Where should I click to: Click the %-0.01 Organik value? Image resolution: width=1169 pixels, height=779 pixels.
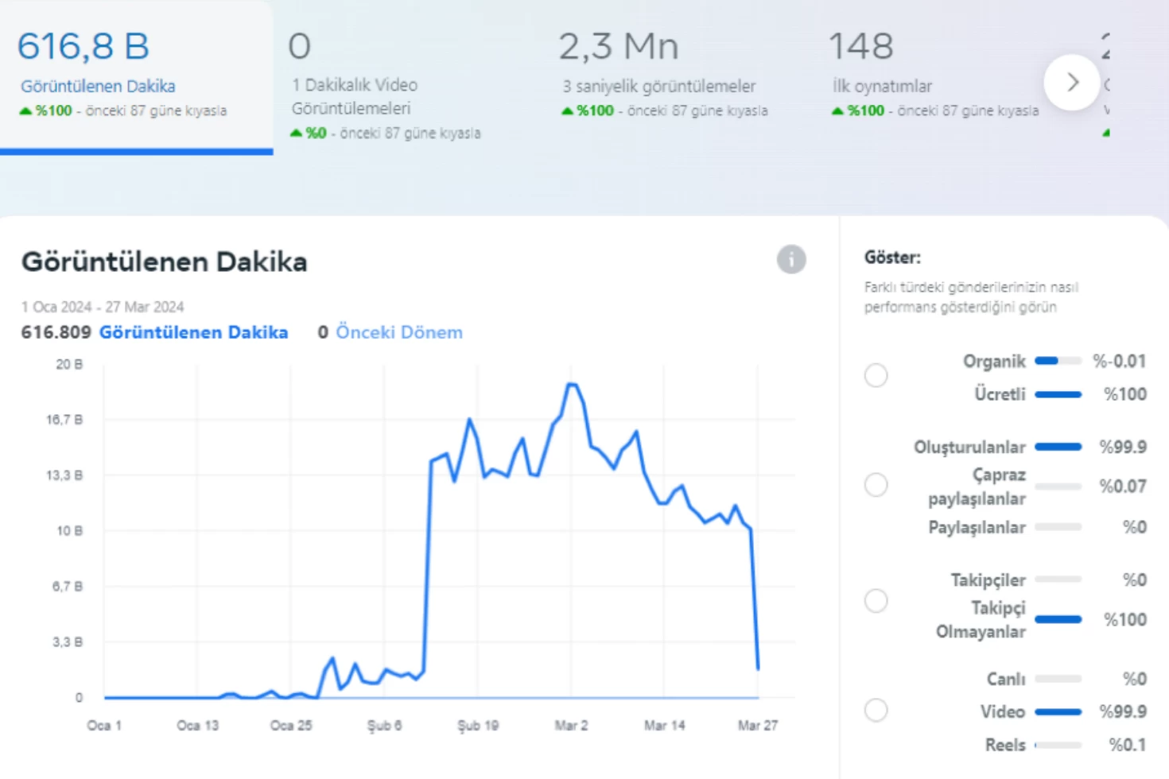pyautogui.click(x=1119, y=362)
